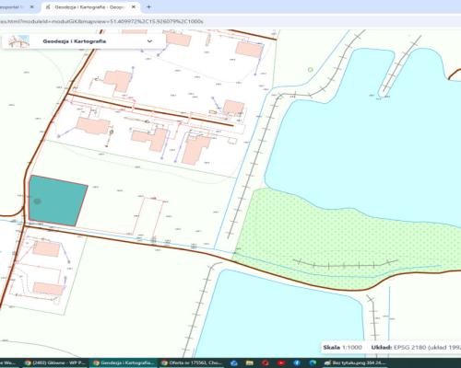
Task: Open a new browser tab
Action: coord(148,6)
